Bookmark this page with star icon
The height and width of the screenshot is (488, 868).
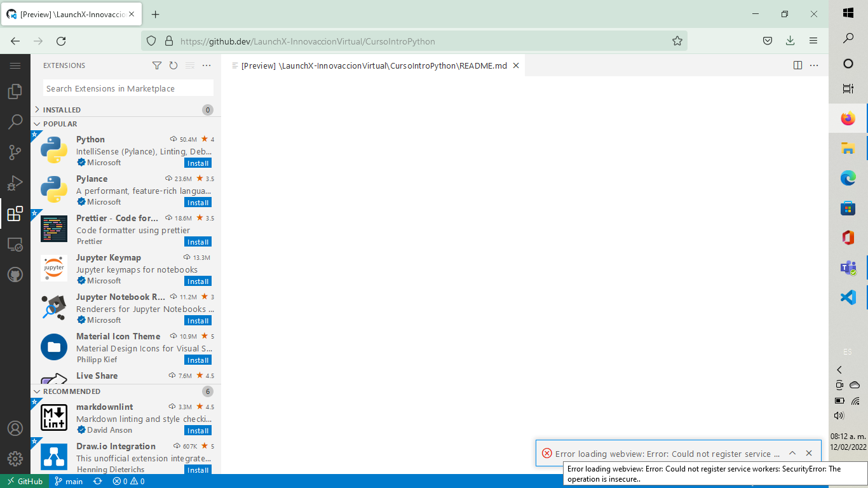tap(677, 41)
